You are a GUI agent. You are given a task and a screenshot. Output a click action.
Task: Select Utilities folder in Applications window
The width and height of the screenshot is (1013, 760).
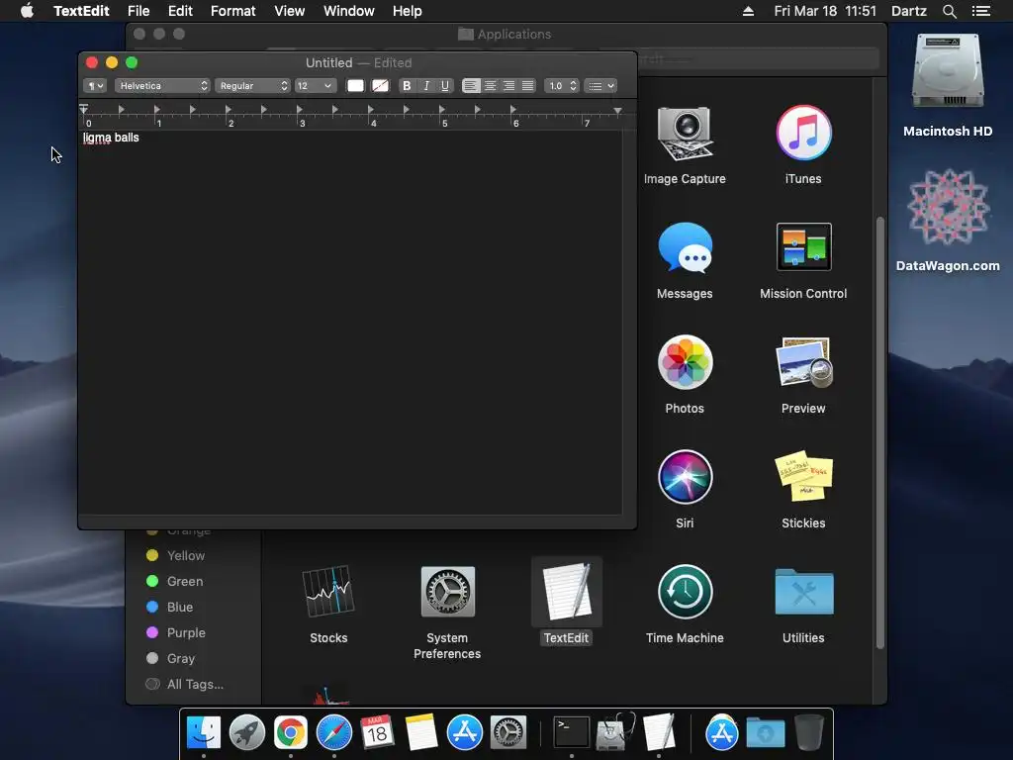803,605
